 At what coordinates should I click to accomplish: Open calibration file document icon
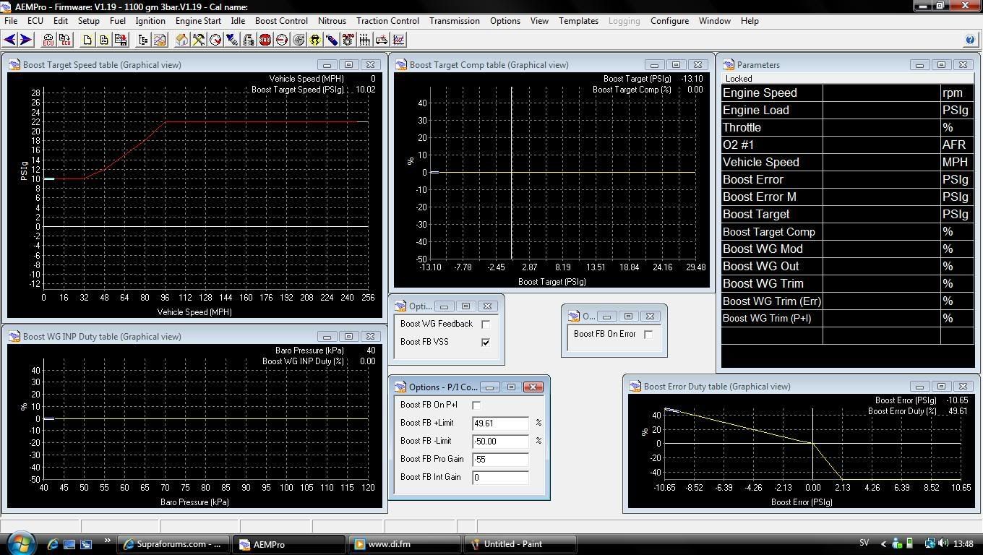coord(104,40)
